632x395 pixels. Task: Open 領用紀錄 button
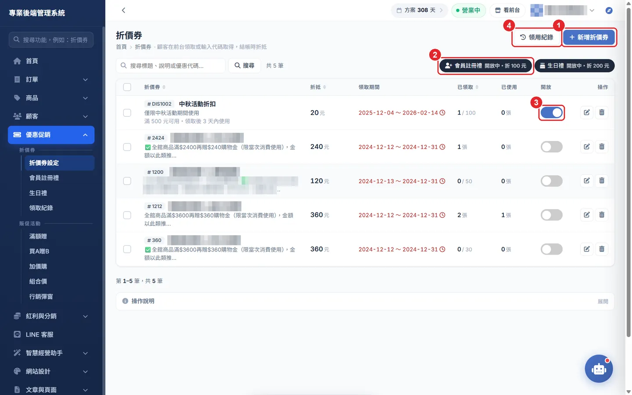537,37
